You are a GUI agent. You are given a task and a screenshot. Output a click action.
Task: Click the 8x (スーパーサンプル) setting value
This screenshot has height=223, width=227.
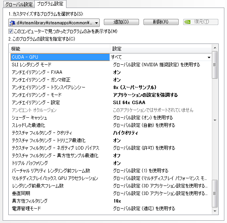tap(135, 87)
